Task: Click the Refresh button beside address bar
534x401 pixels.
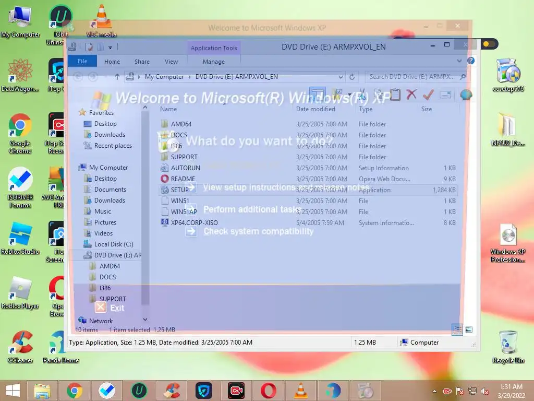Action: coord(352,77)
